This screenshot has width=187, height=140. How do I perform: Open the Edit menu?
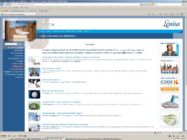6,8
